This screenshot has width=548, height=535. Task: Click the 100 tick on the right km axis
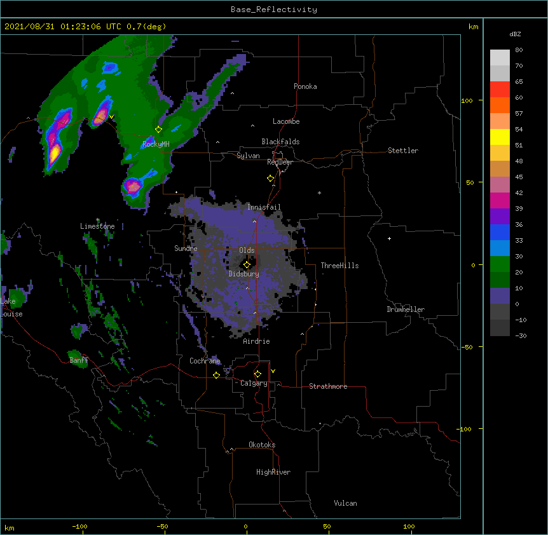point(467,100)
